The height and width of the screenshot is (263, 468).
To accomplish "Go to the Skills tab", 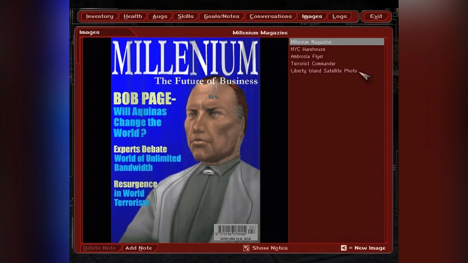I will 186,16.
